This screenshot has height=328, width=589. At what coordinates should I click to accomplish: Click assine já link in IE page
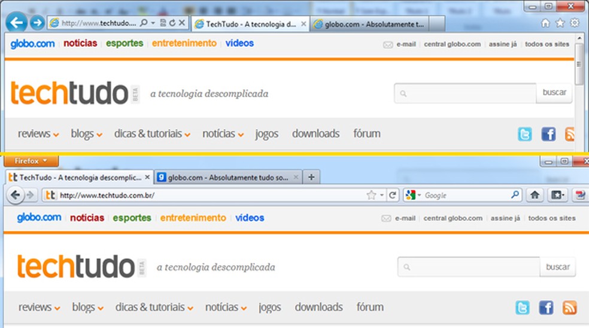503,44
